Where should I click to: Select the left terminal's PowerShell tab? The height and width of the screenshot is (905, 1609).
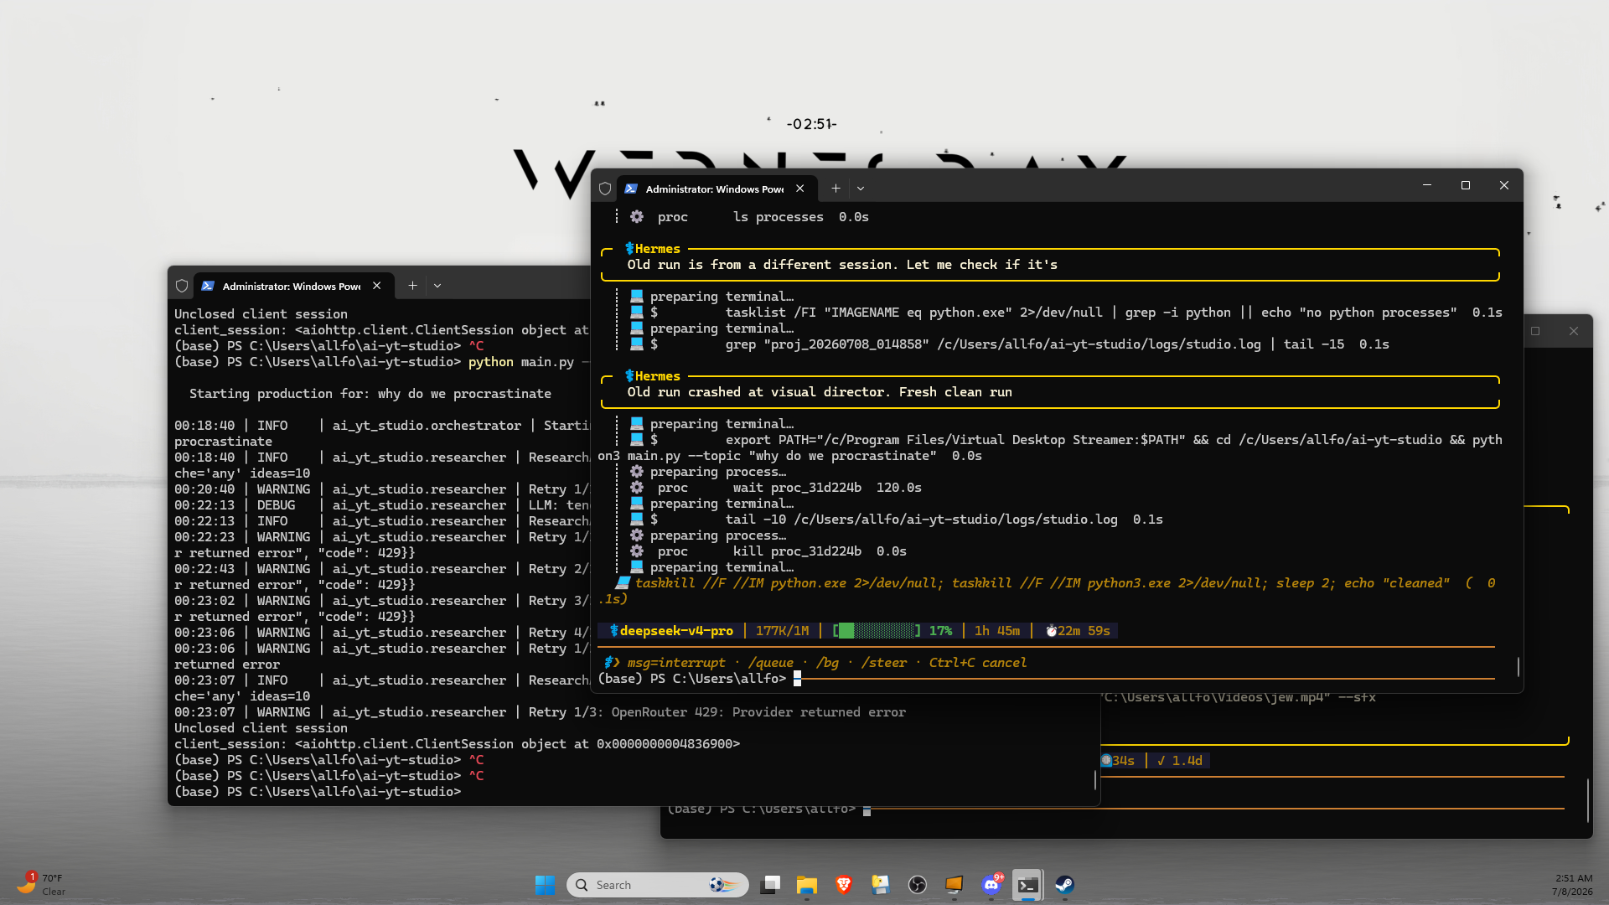tap(292, 286)
